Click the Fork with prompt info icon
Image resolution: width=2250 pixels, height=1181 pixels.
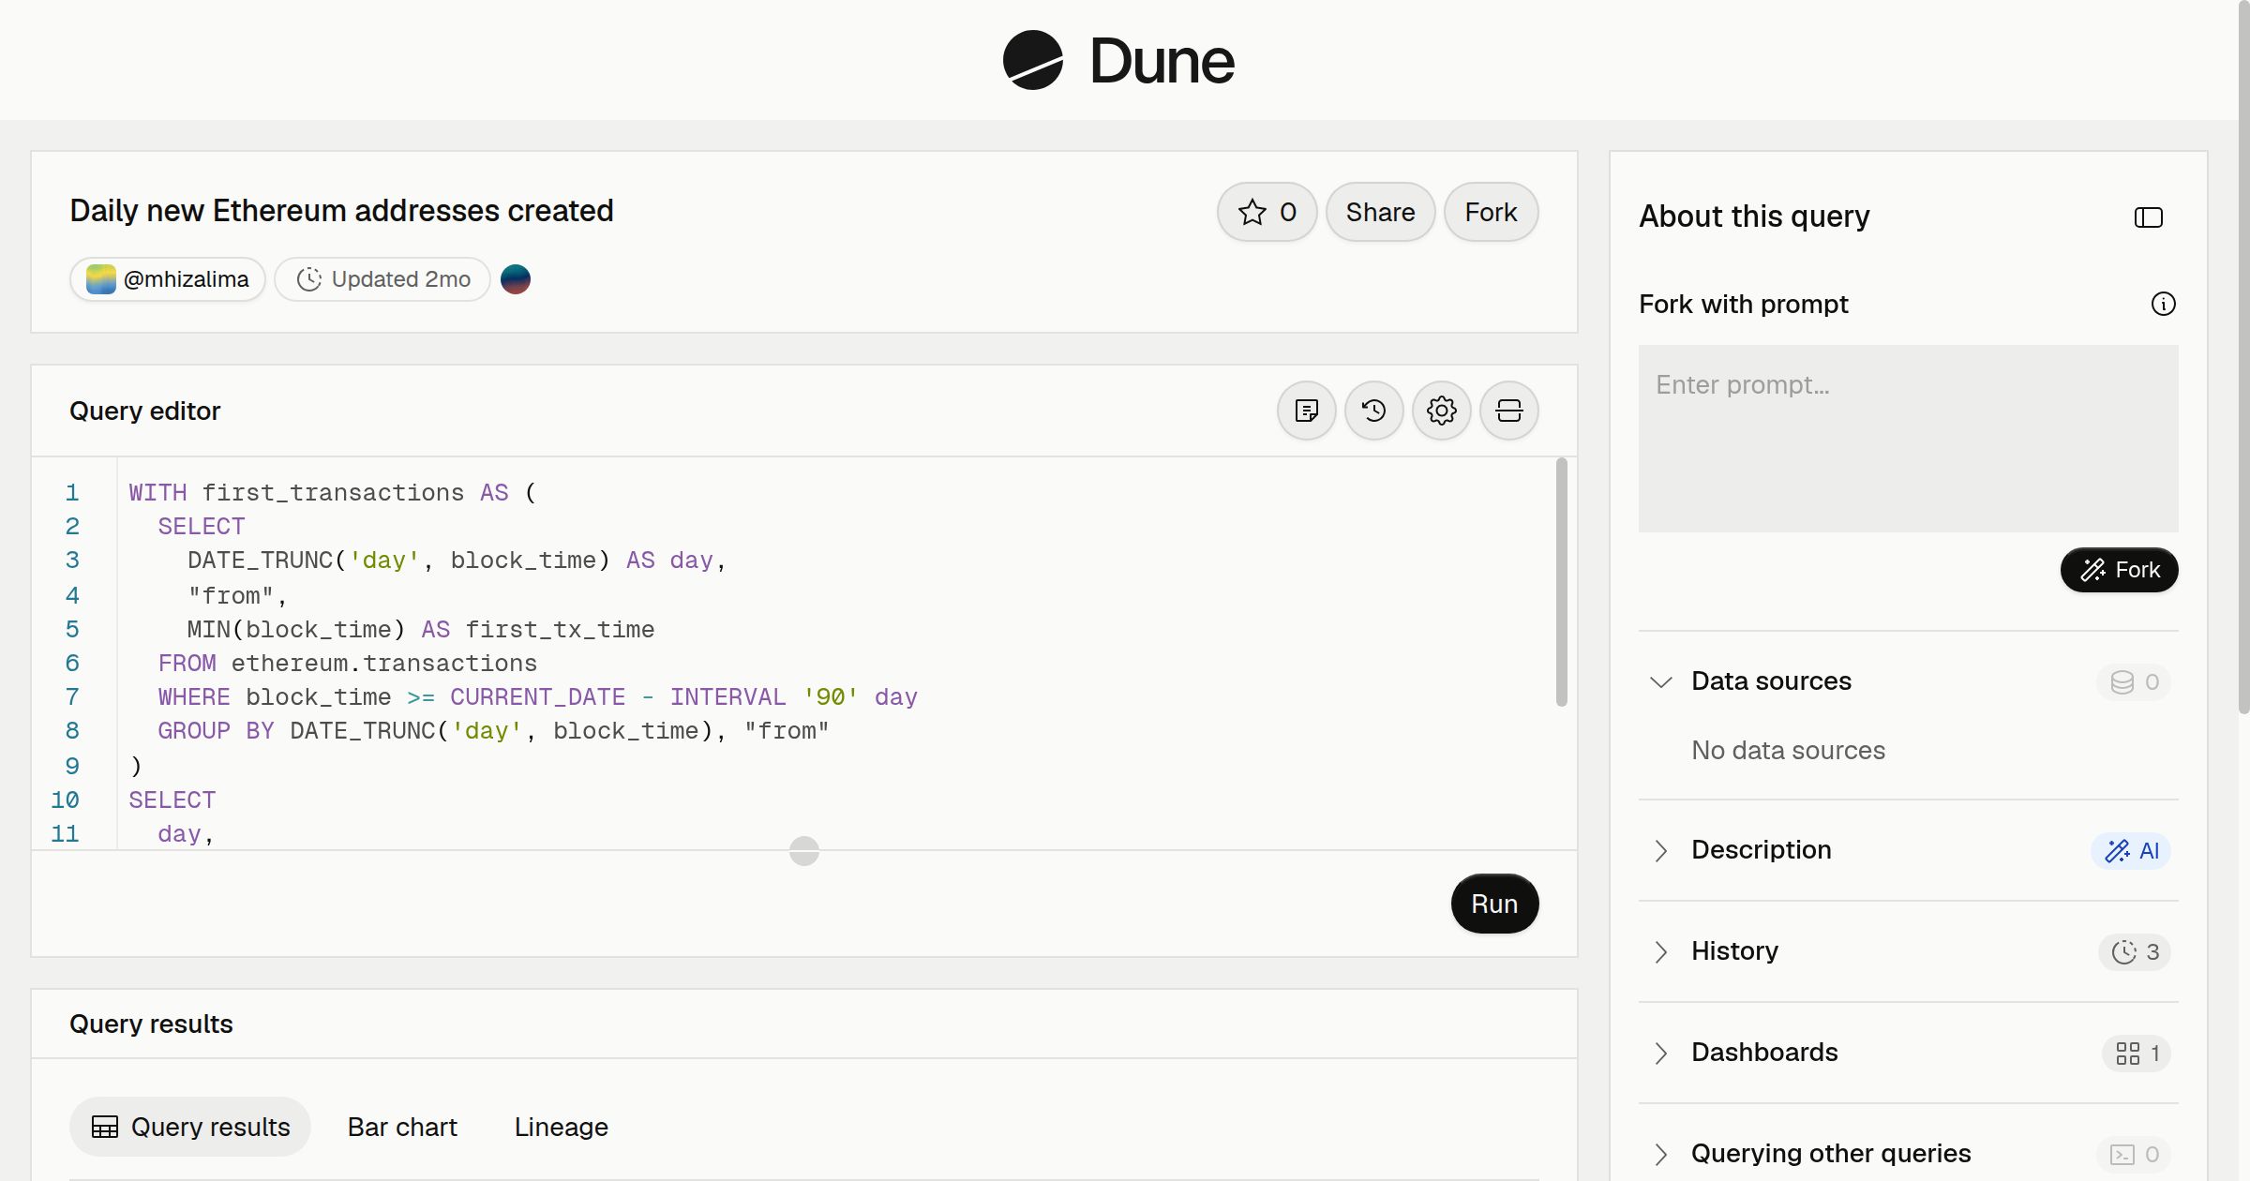point(2164,304)
